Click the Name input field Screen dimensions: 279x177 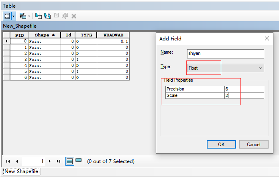[x=225, y=54]
